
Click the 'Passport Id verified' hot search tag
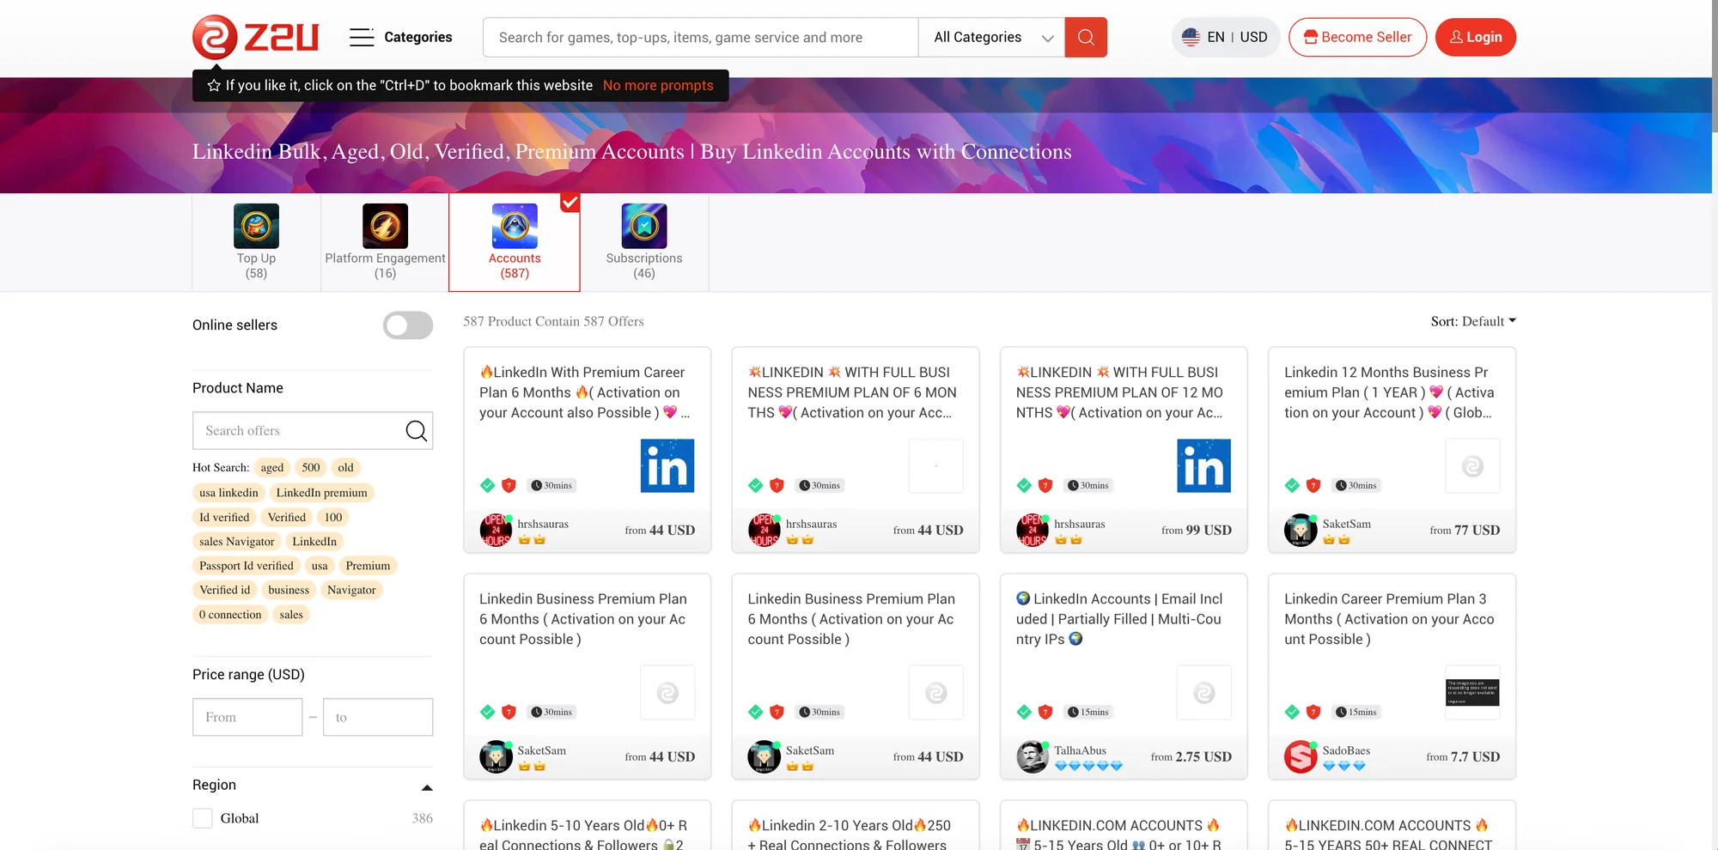coord(247,565)
